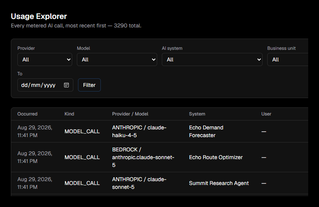319x207 pixels.
Task: Select the Summit Research Agent system cell
Action: 219,183
